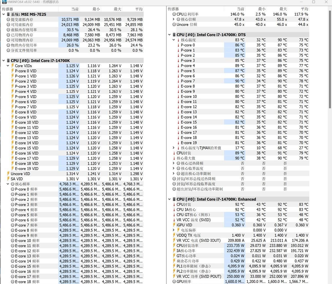Click the clock icon of E-core 18 频率
Screen dimensions: 332x284
click(x=13, y=282)
